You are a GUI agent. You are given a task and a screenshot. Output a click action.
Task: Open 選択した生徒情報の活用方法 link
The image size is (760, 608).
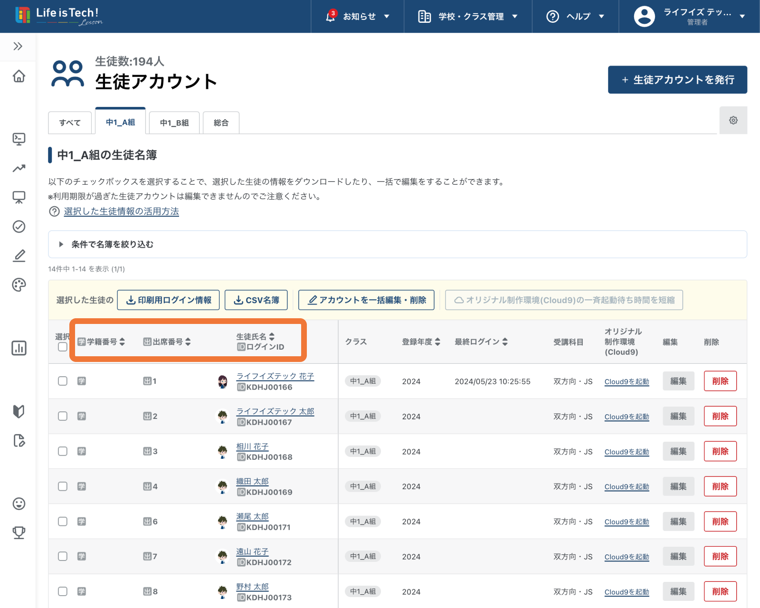tap(121, 211)
